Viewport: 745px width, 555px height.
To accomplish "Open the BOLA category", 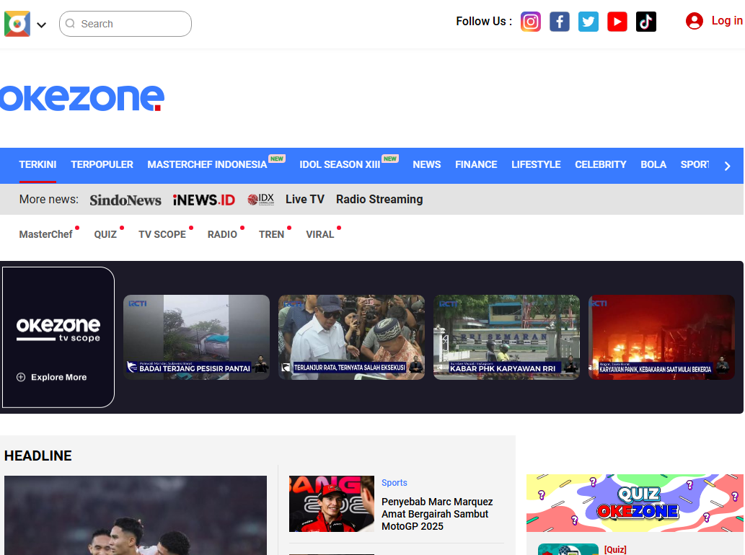I will tap(653, 165).
